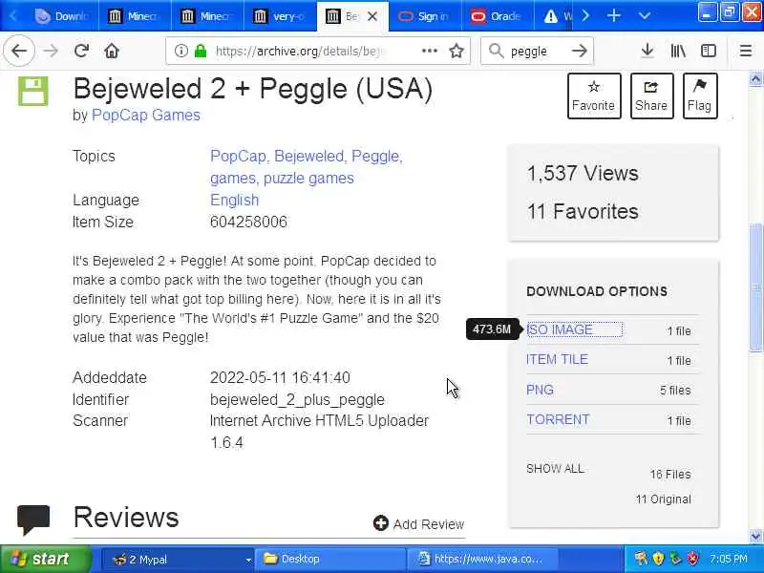Click Add Review

[x=419, y=523]
